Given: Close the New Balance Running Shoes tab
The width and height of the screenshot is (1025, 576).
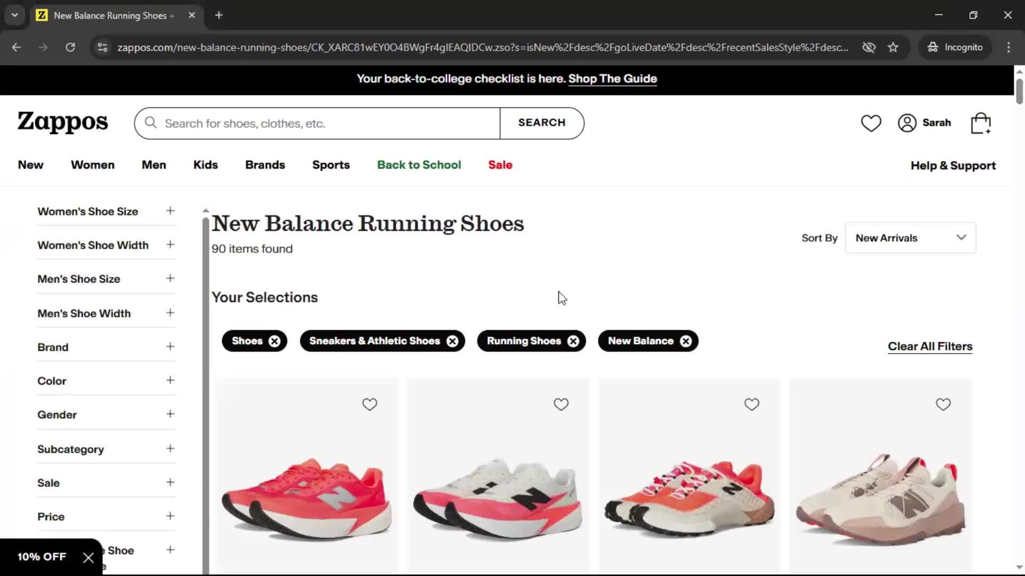Looking at the screenshot, I should 192,15.
